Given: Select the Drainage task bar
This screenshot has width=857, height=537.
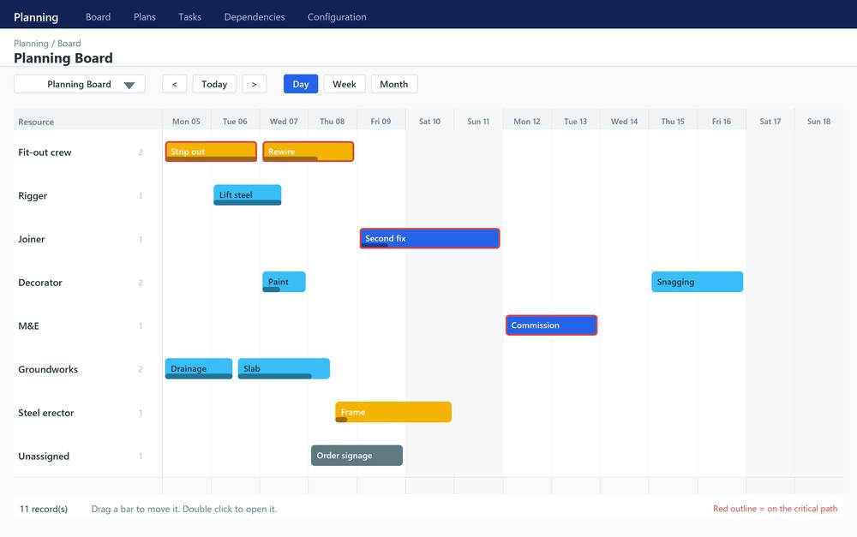Looking at the screenshot, I should click(199, 369).
